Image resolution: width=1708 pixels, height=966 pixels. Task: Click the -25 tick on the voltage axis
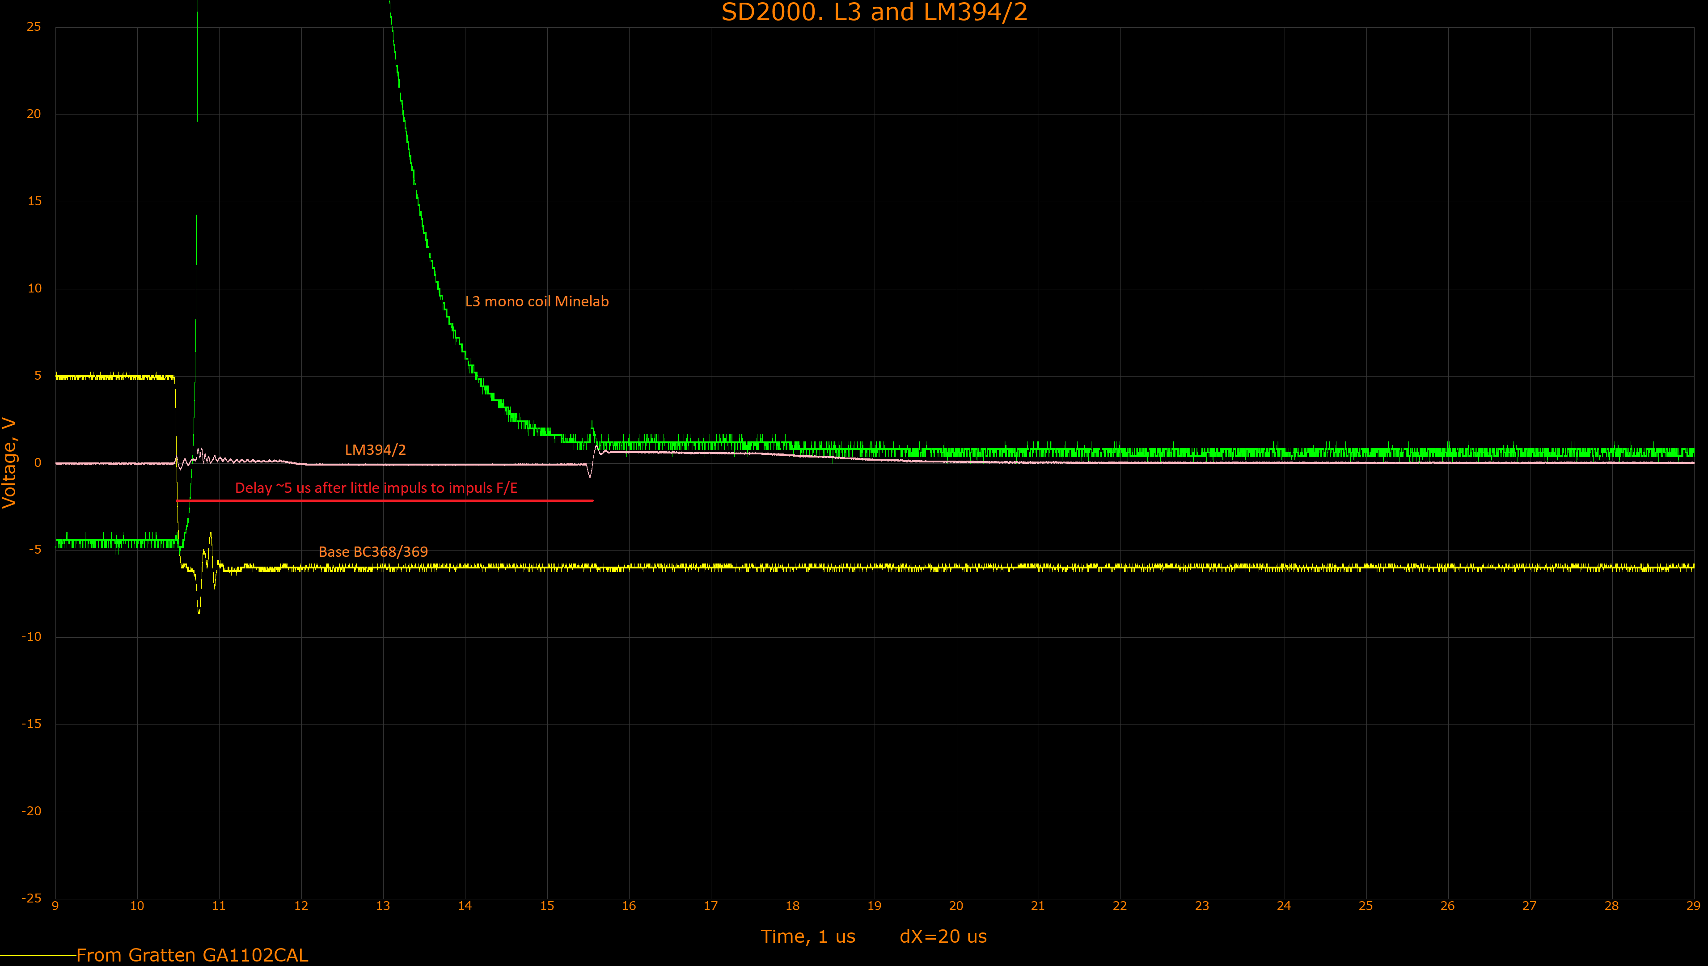(x=31, y=898)
